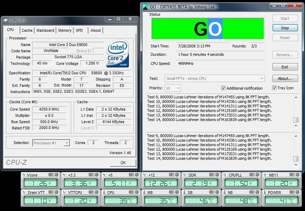Toggle the Tray Icon checkbox
Screen dimensions: 305x211
pyautogui.click(x=274, y=88)
